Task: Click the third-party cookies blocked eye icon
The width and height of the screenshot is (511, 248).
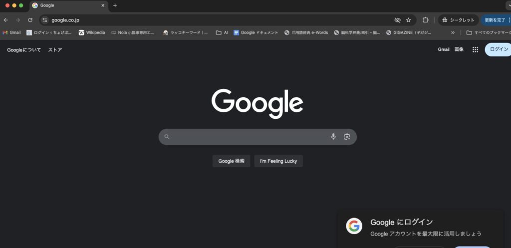Action: click(397, 20)
